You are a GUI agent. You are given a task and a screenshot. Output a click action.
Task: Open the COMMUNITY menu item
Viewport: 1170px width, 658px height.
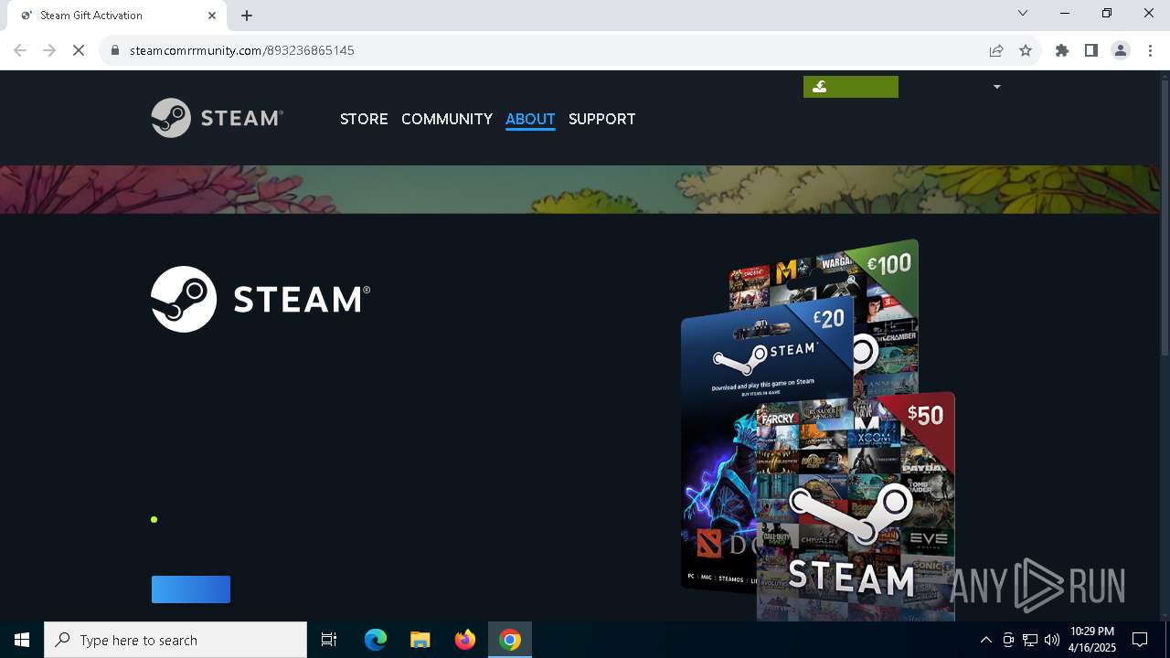[x=447, y=119]
